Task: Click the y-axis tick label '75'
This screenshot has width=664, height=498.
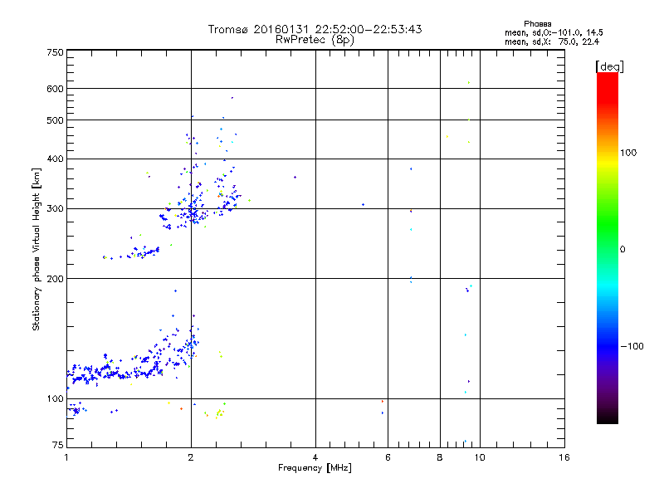Action: 58,445
